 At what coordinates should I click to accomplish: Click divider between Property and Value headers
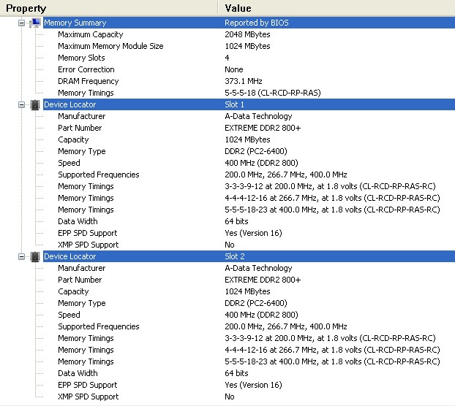[x=217, y=8]
